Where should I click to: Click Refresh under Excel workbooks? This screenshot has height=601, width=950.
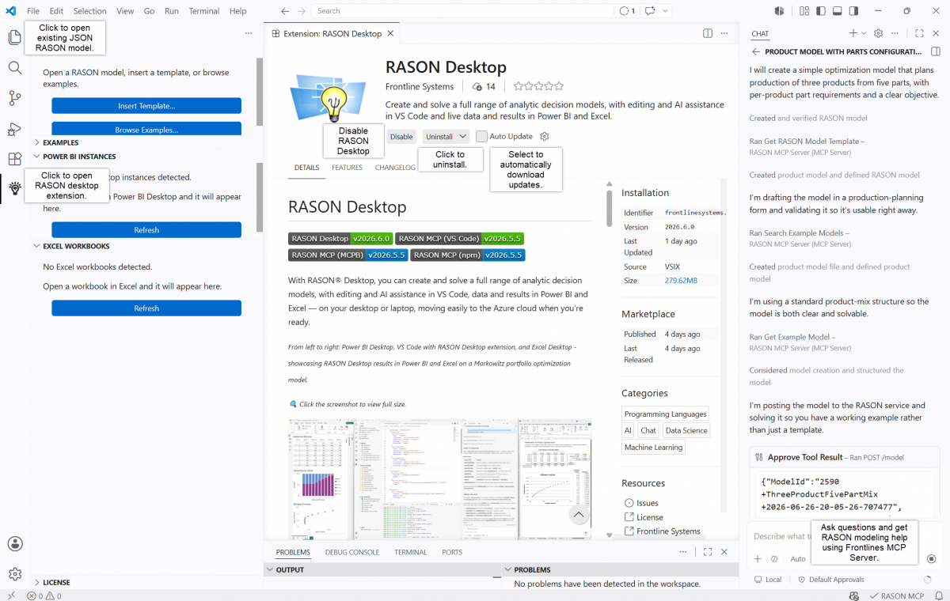(146, 308)
